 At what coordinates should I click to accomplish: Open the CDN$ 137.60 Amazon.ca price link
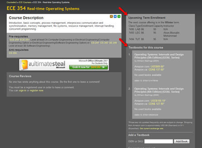pos(156,70)
